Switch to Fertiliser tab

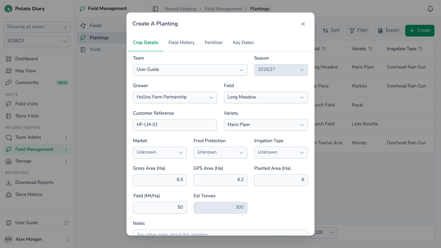[214, 43]
